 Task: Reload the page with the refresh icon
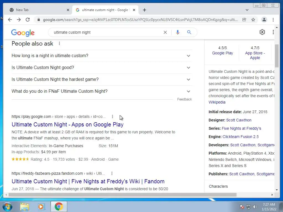(28, 20)
